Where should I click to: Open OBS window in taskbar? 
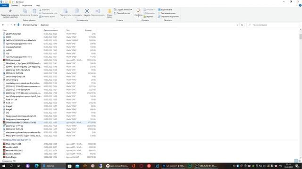coord(206,166)
